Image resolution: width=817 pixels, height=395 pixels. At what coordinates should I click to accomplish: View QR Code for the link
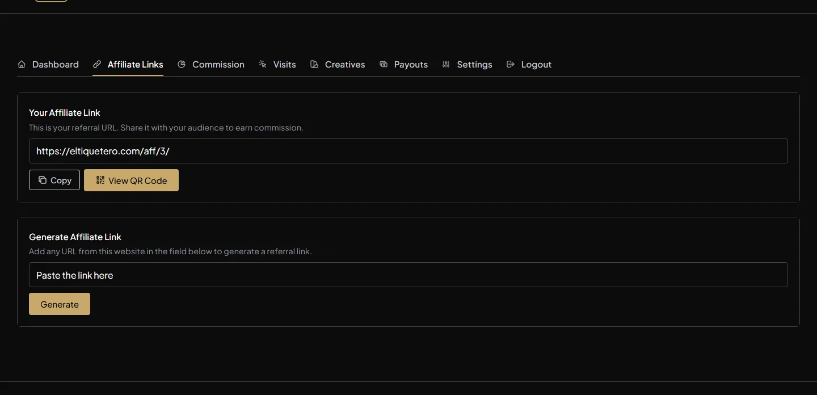pyautogui.click(x=131, y=180)
